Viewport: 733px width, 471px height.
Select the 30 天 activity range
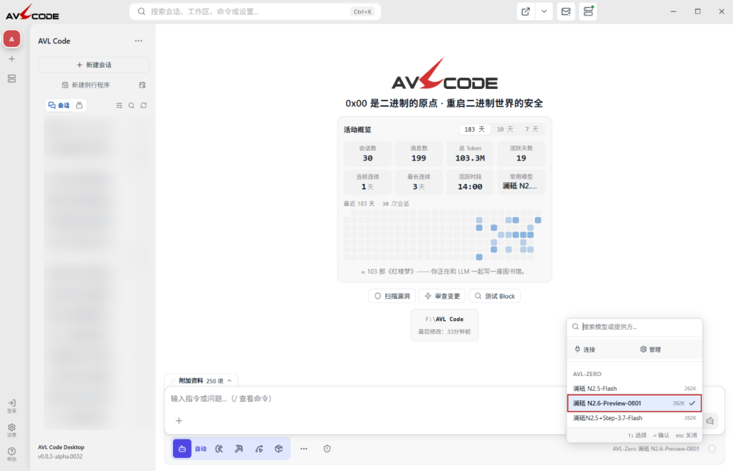505,130
